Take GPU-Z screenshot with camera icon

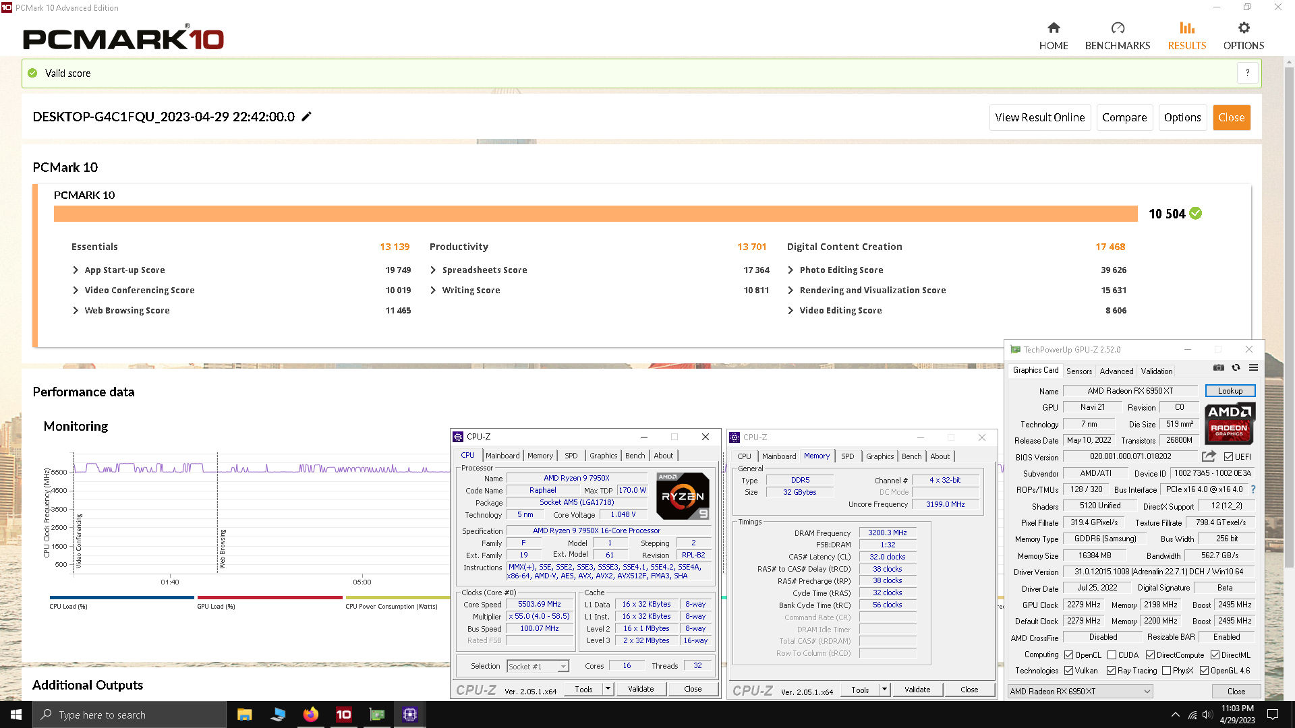click(1218, 368)
